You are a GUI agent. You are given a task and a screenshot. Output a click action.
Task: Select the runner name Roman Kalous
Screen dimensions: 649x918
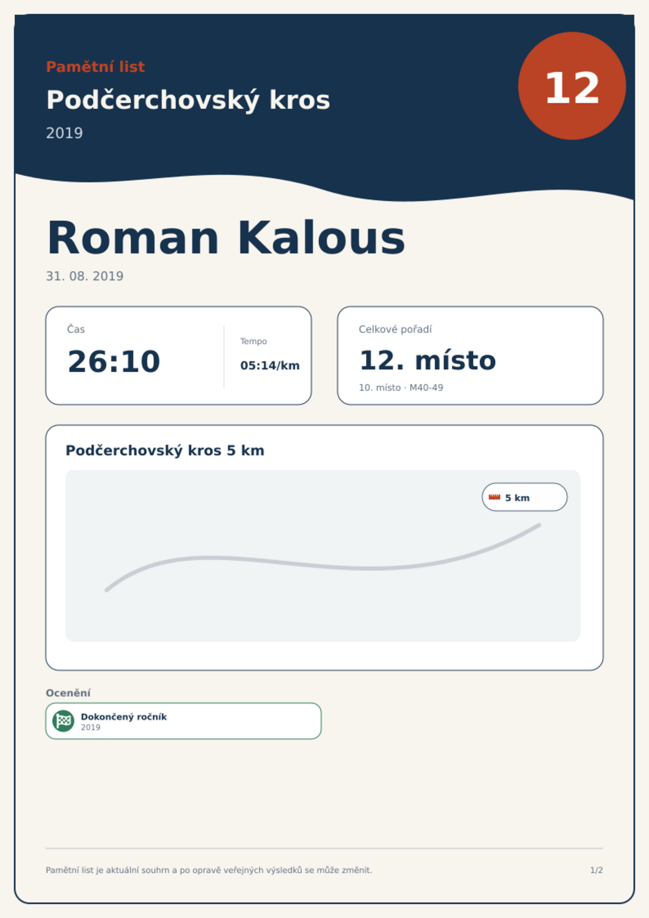pos(226,238)
